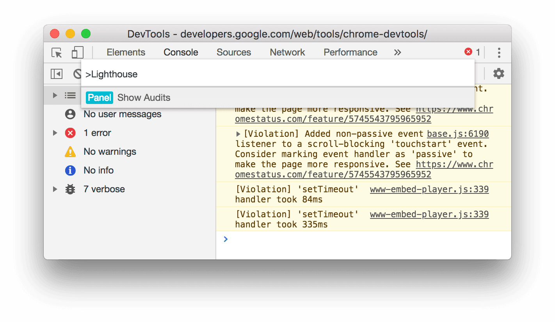Open the Performance panel
Image resolution: width=555 pixels, height=322 pixels.
(x=350, y=52)
